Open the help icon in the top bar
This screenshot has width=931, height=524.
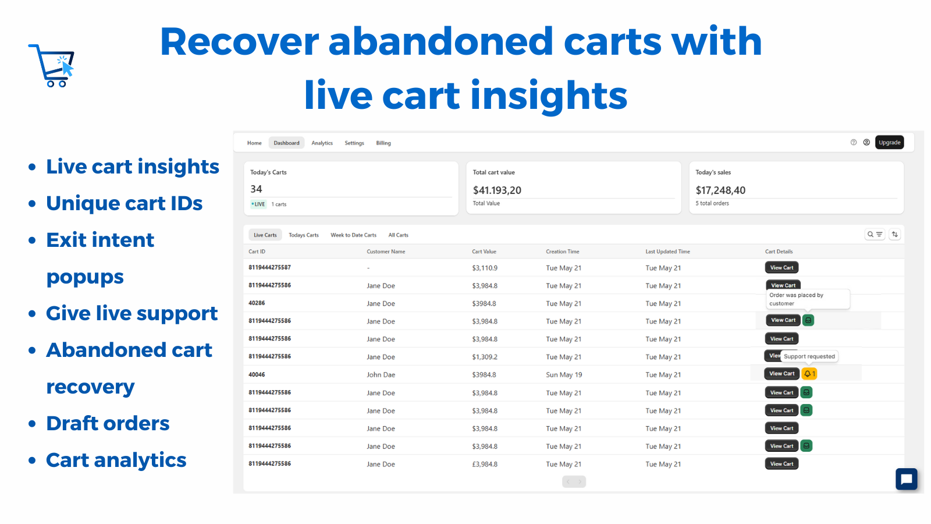[x=853, y=142]
